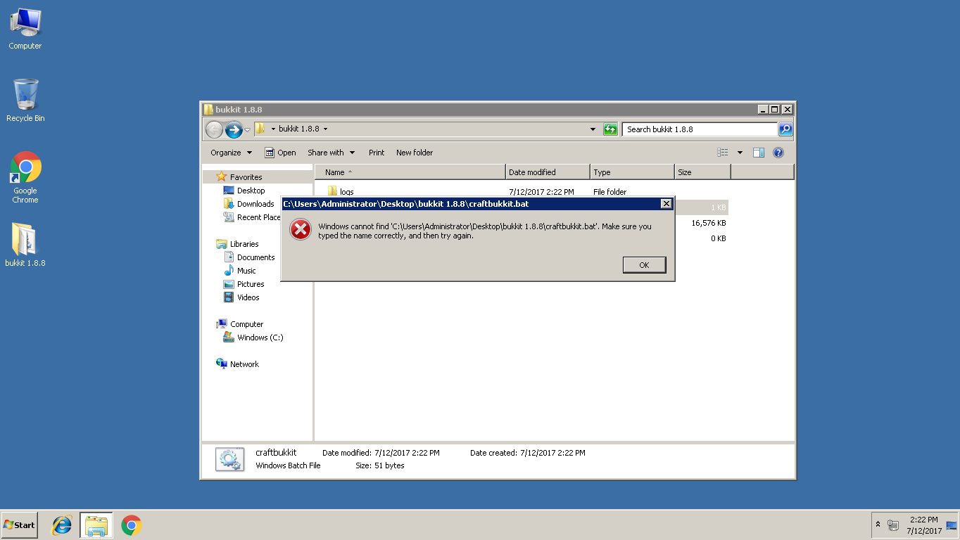Image resolution: width=960 pixels, height=540 pixels.
Task: Sort by the Size column
Action: [702, 172]
